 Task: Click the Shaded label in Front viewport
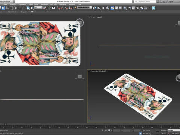(99, 17)
